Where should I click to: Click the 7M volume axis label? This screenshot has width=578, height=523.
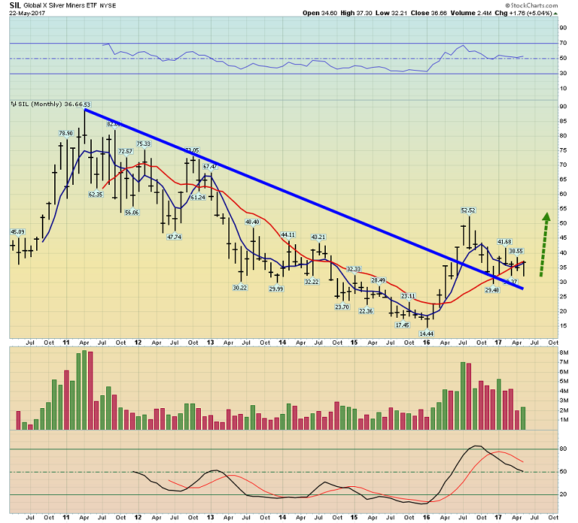564,363
